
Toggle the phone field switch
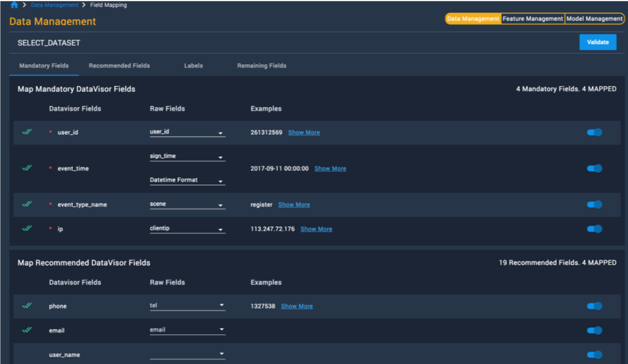(594, 306)
